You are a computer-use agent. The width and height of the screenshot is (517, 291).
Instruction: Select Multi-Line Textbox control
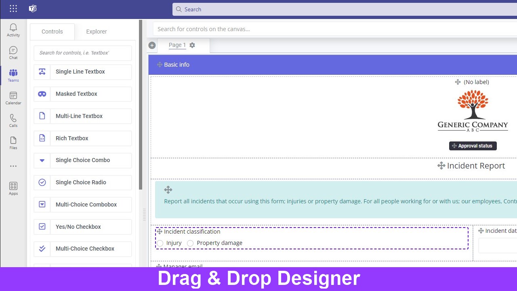(83, 116)
